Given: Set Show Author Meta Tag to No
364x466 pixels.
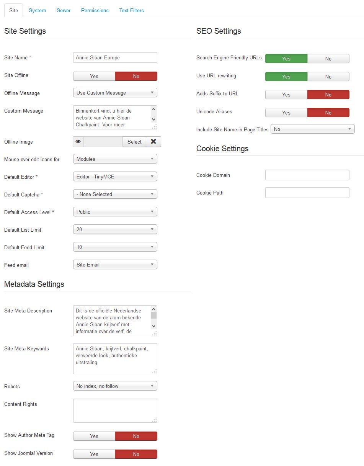Looking at the screenshot, I should (x=136, y=436).
